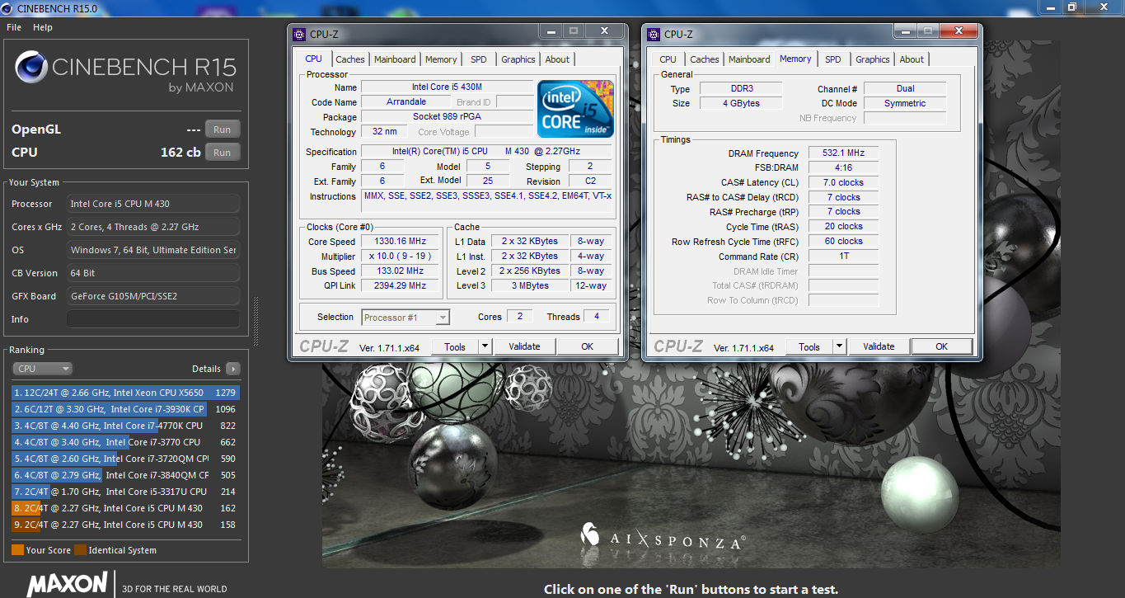Screen dimensions: 1125x598
Task: Run the OpenGL benchmark test
Action: [223, 129]
